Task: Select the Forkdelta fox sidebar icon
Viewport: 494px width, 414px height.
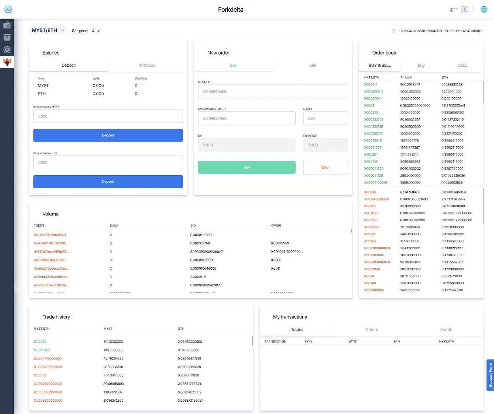Action: pyautogui.click(x=7, y=62)
